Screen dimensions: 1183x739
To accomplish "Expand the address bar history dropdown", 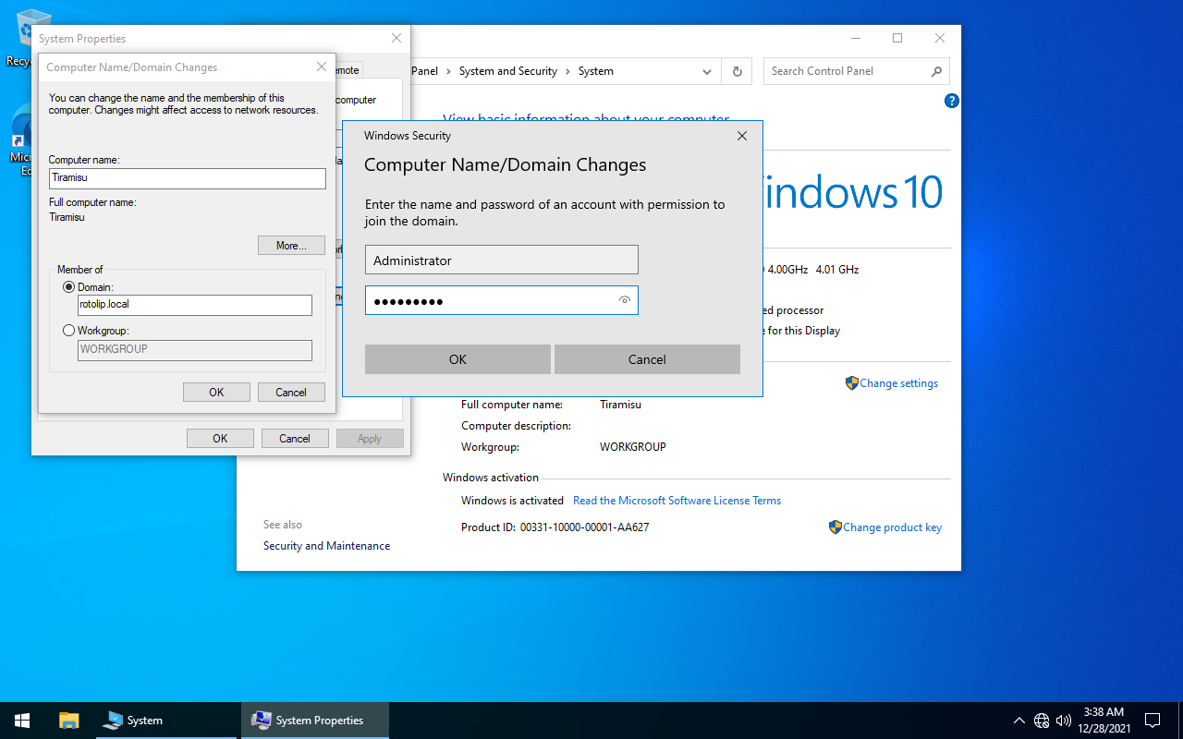I will pyautogui.click(x=707, y=71).
